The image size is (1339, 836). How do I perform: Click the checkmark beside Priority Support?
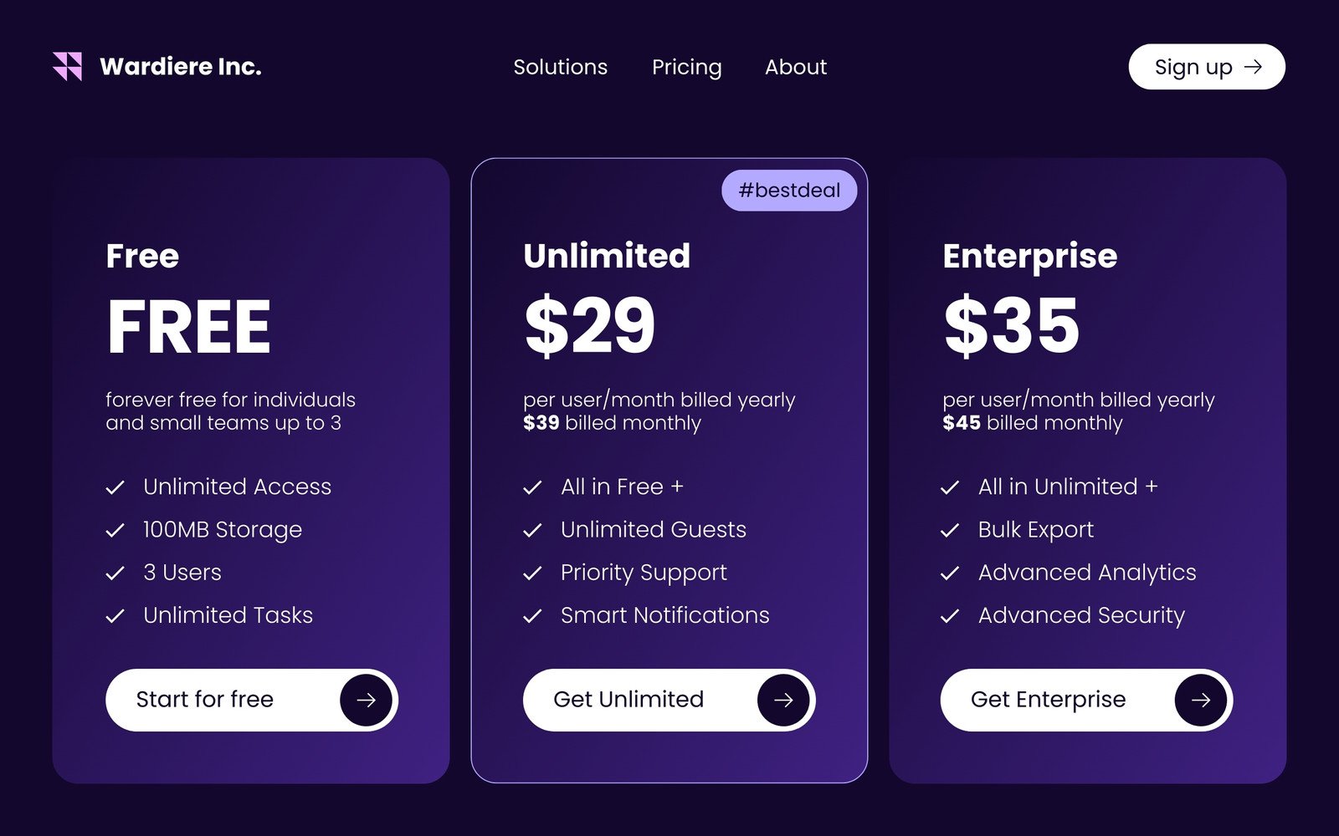tap(533, 573)
